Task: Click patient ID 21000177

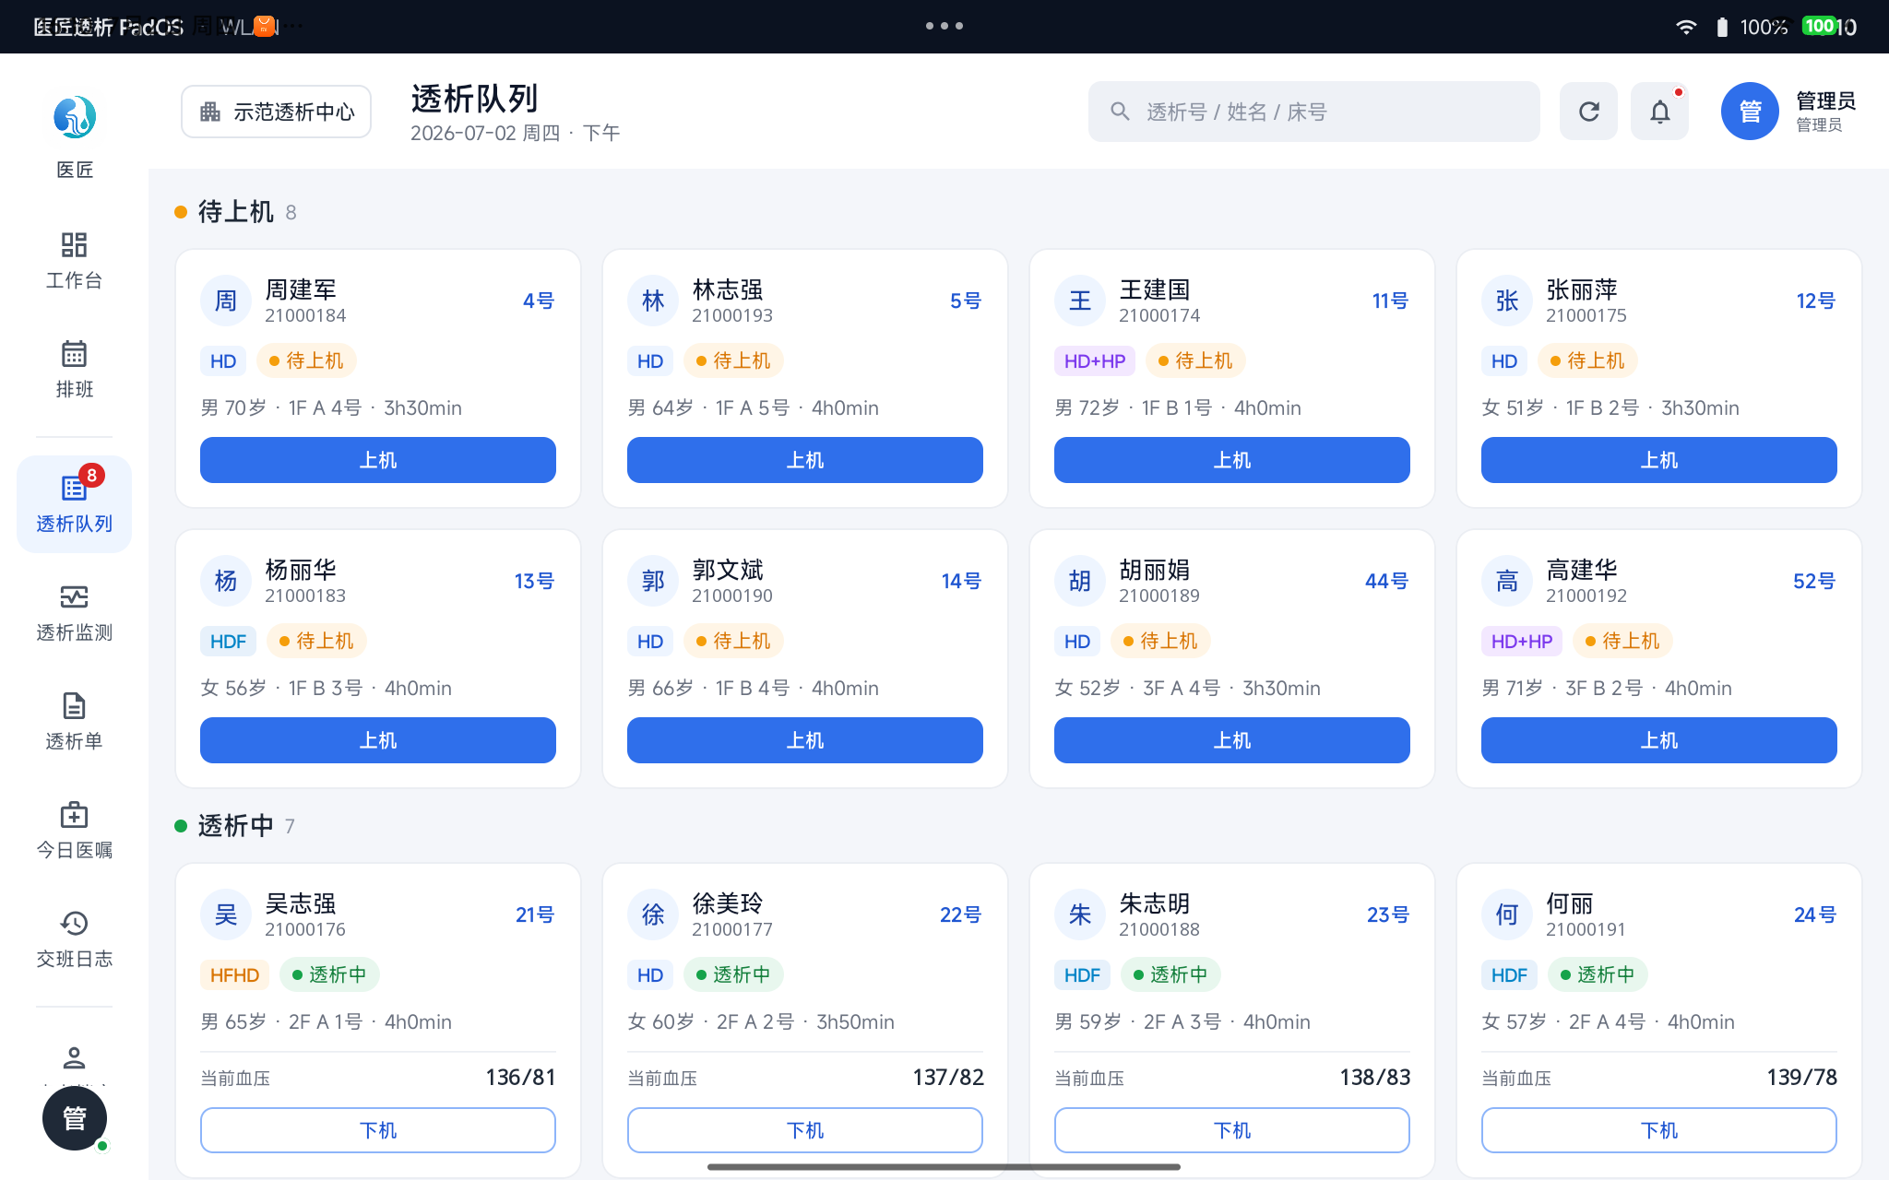Action: pos(732,929)
